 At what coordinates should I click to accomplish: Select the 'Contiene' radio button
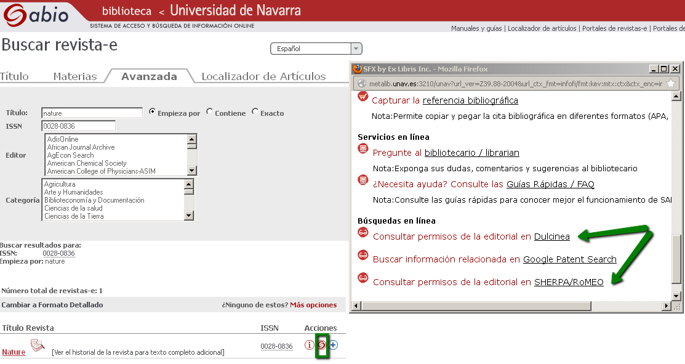[210, 112]
